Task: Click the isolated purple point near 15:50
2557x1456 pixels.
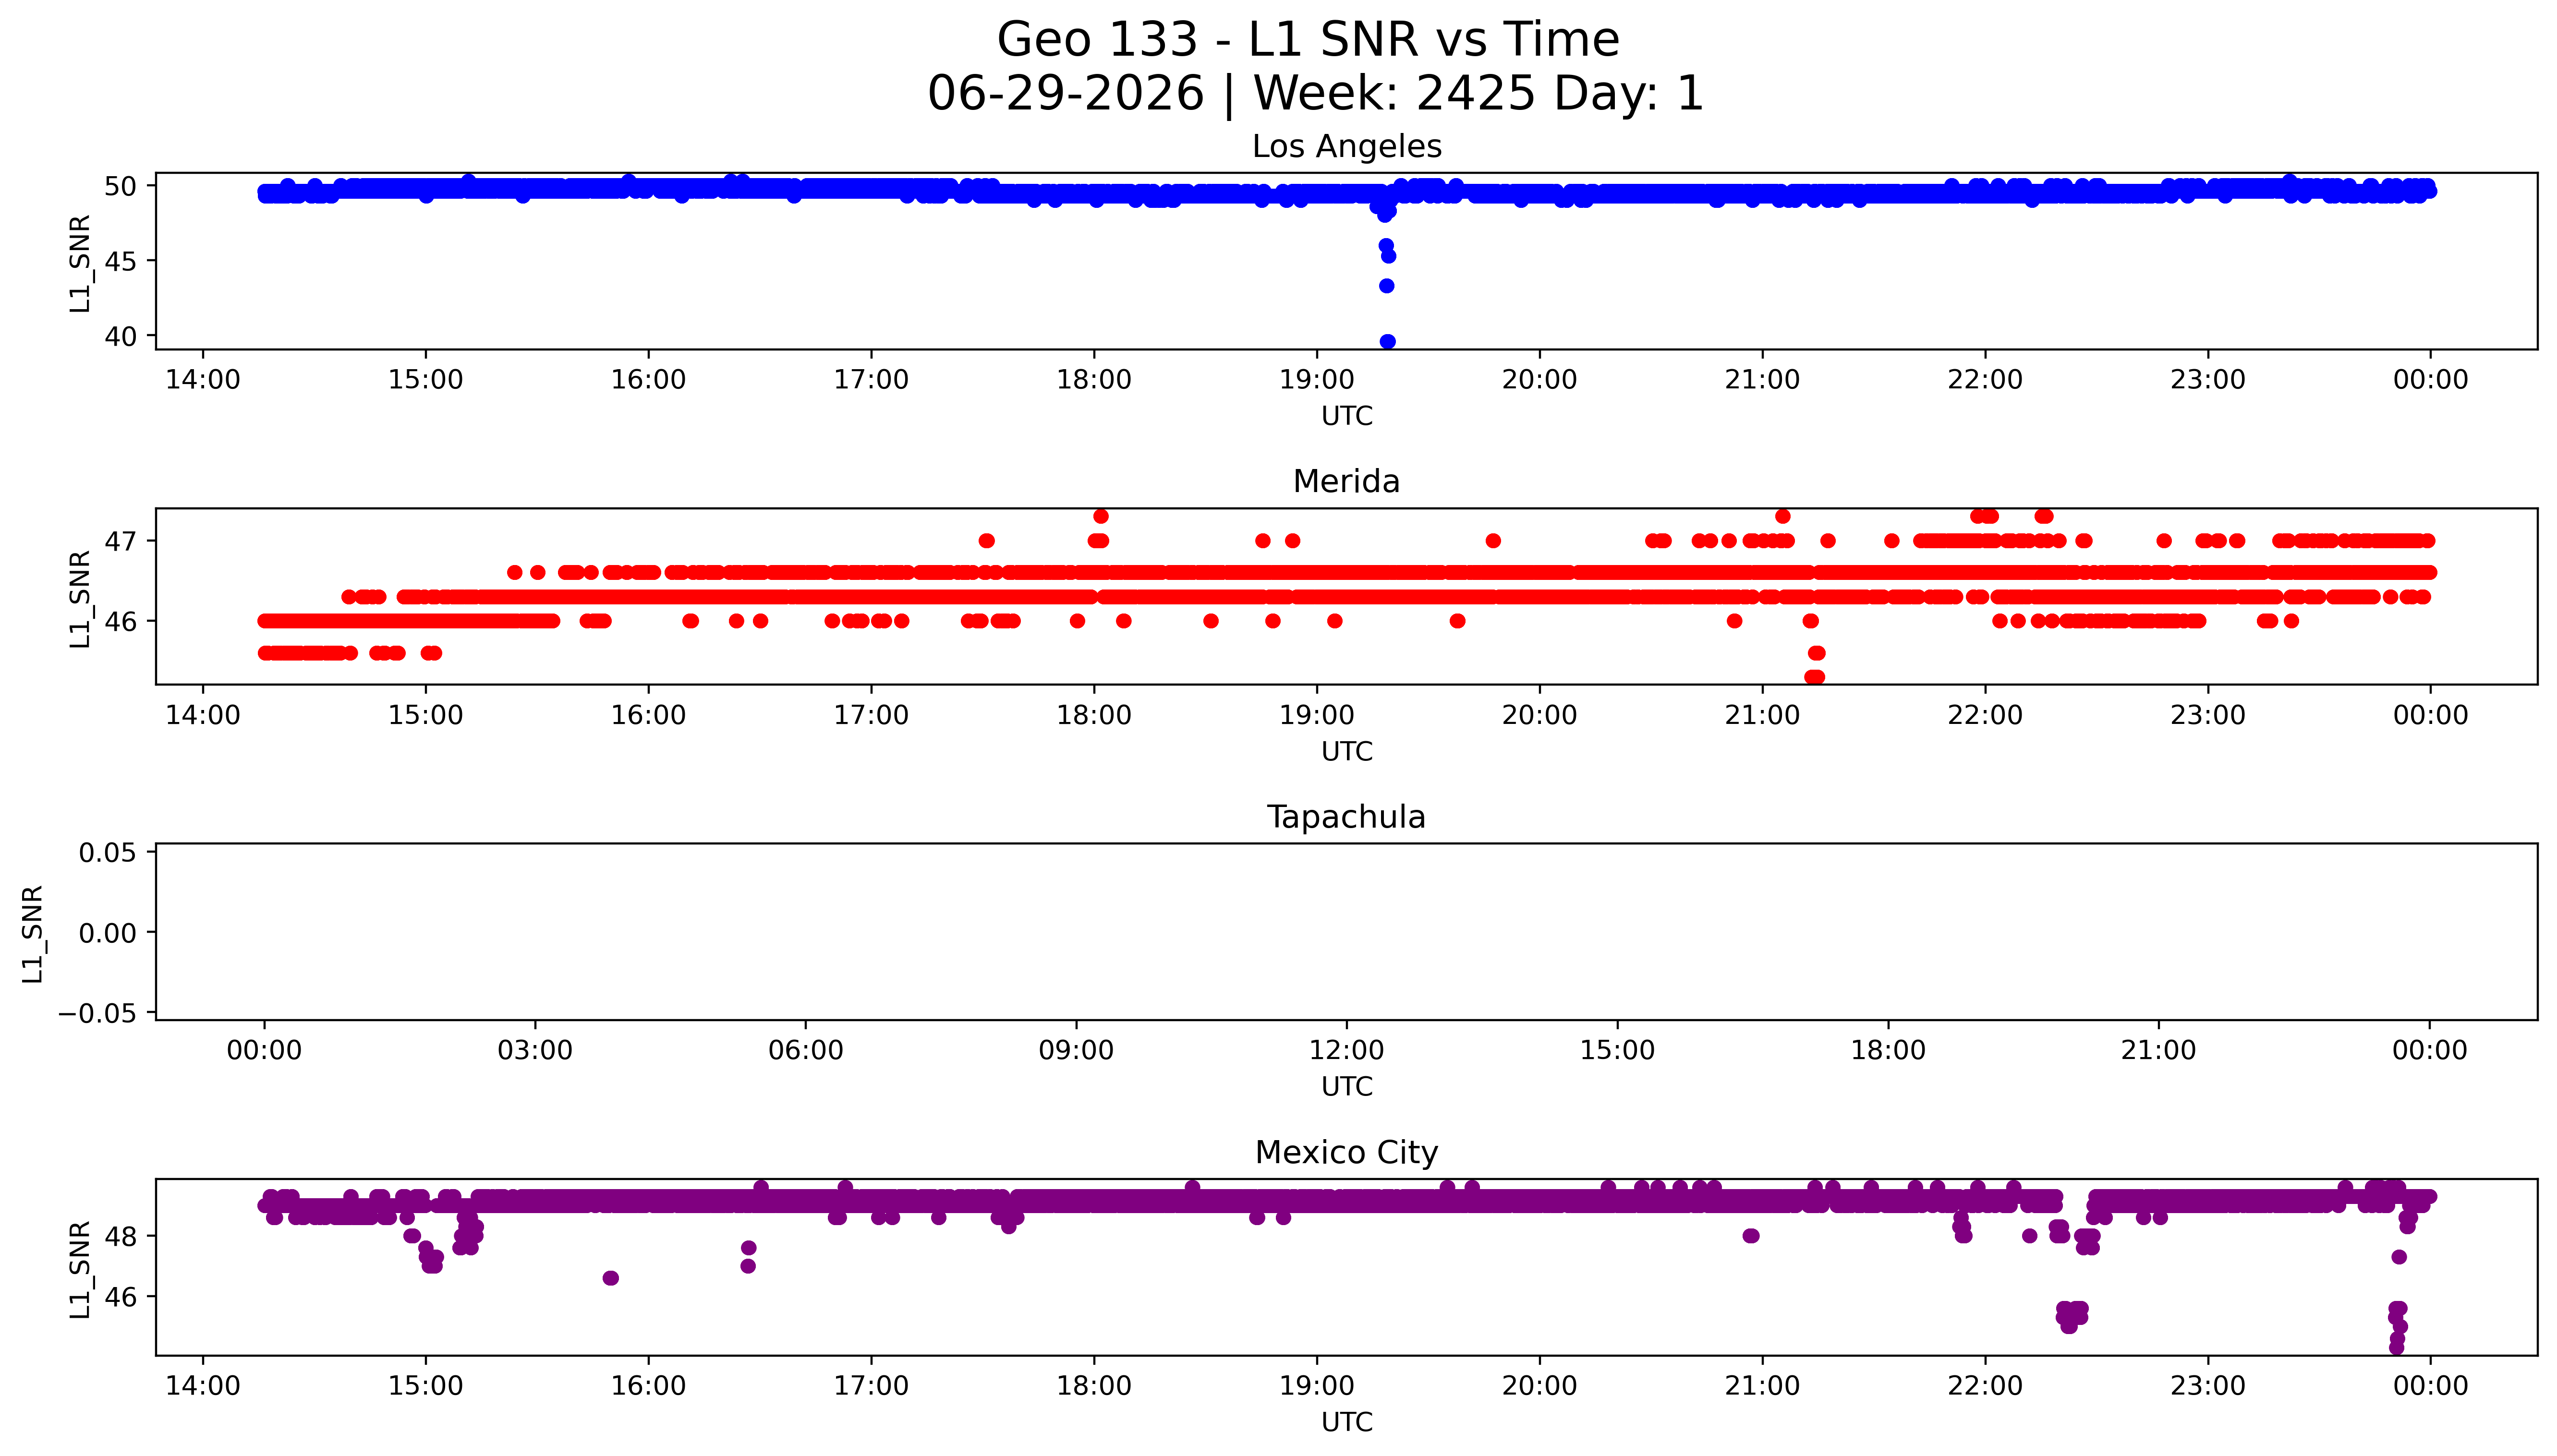Action: click(x=611, y=1278)
